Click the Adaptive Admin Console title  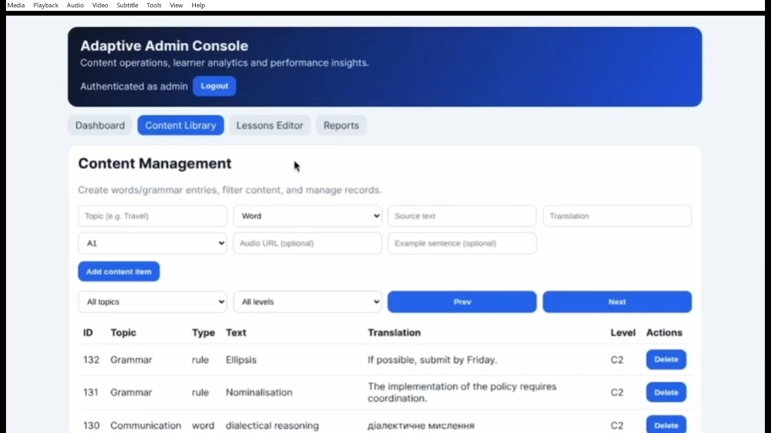[x=164, y=46]
